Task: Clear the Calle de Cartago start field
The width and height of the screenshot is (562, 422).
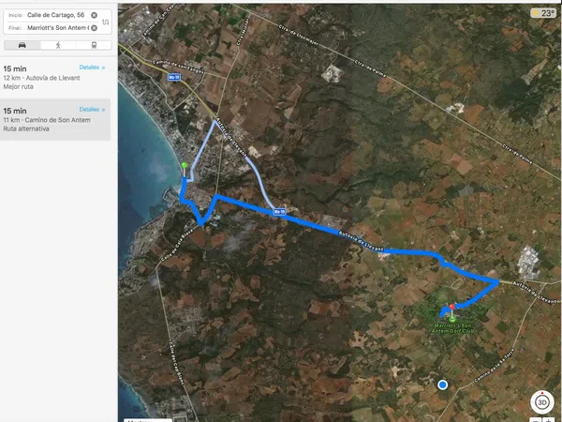Action: pyautogui.click(x=94, y=15)
